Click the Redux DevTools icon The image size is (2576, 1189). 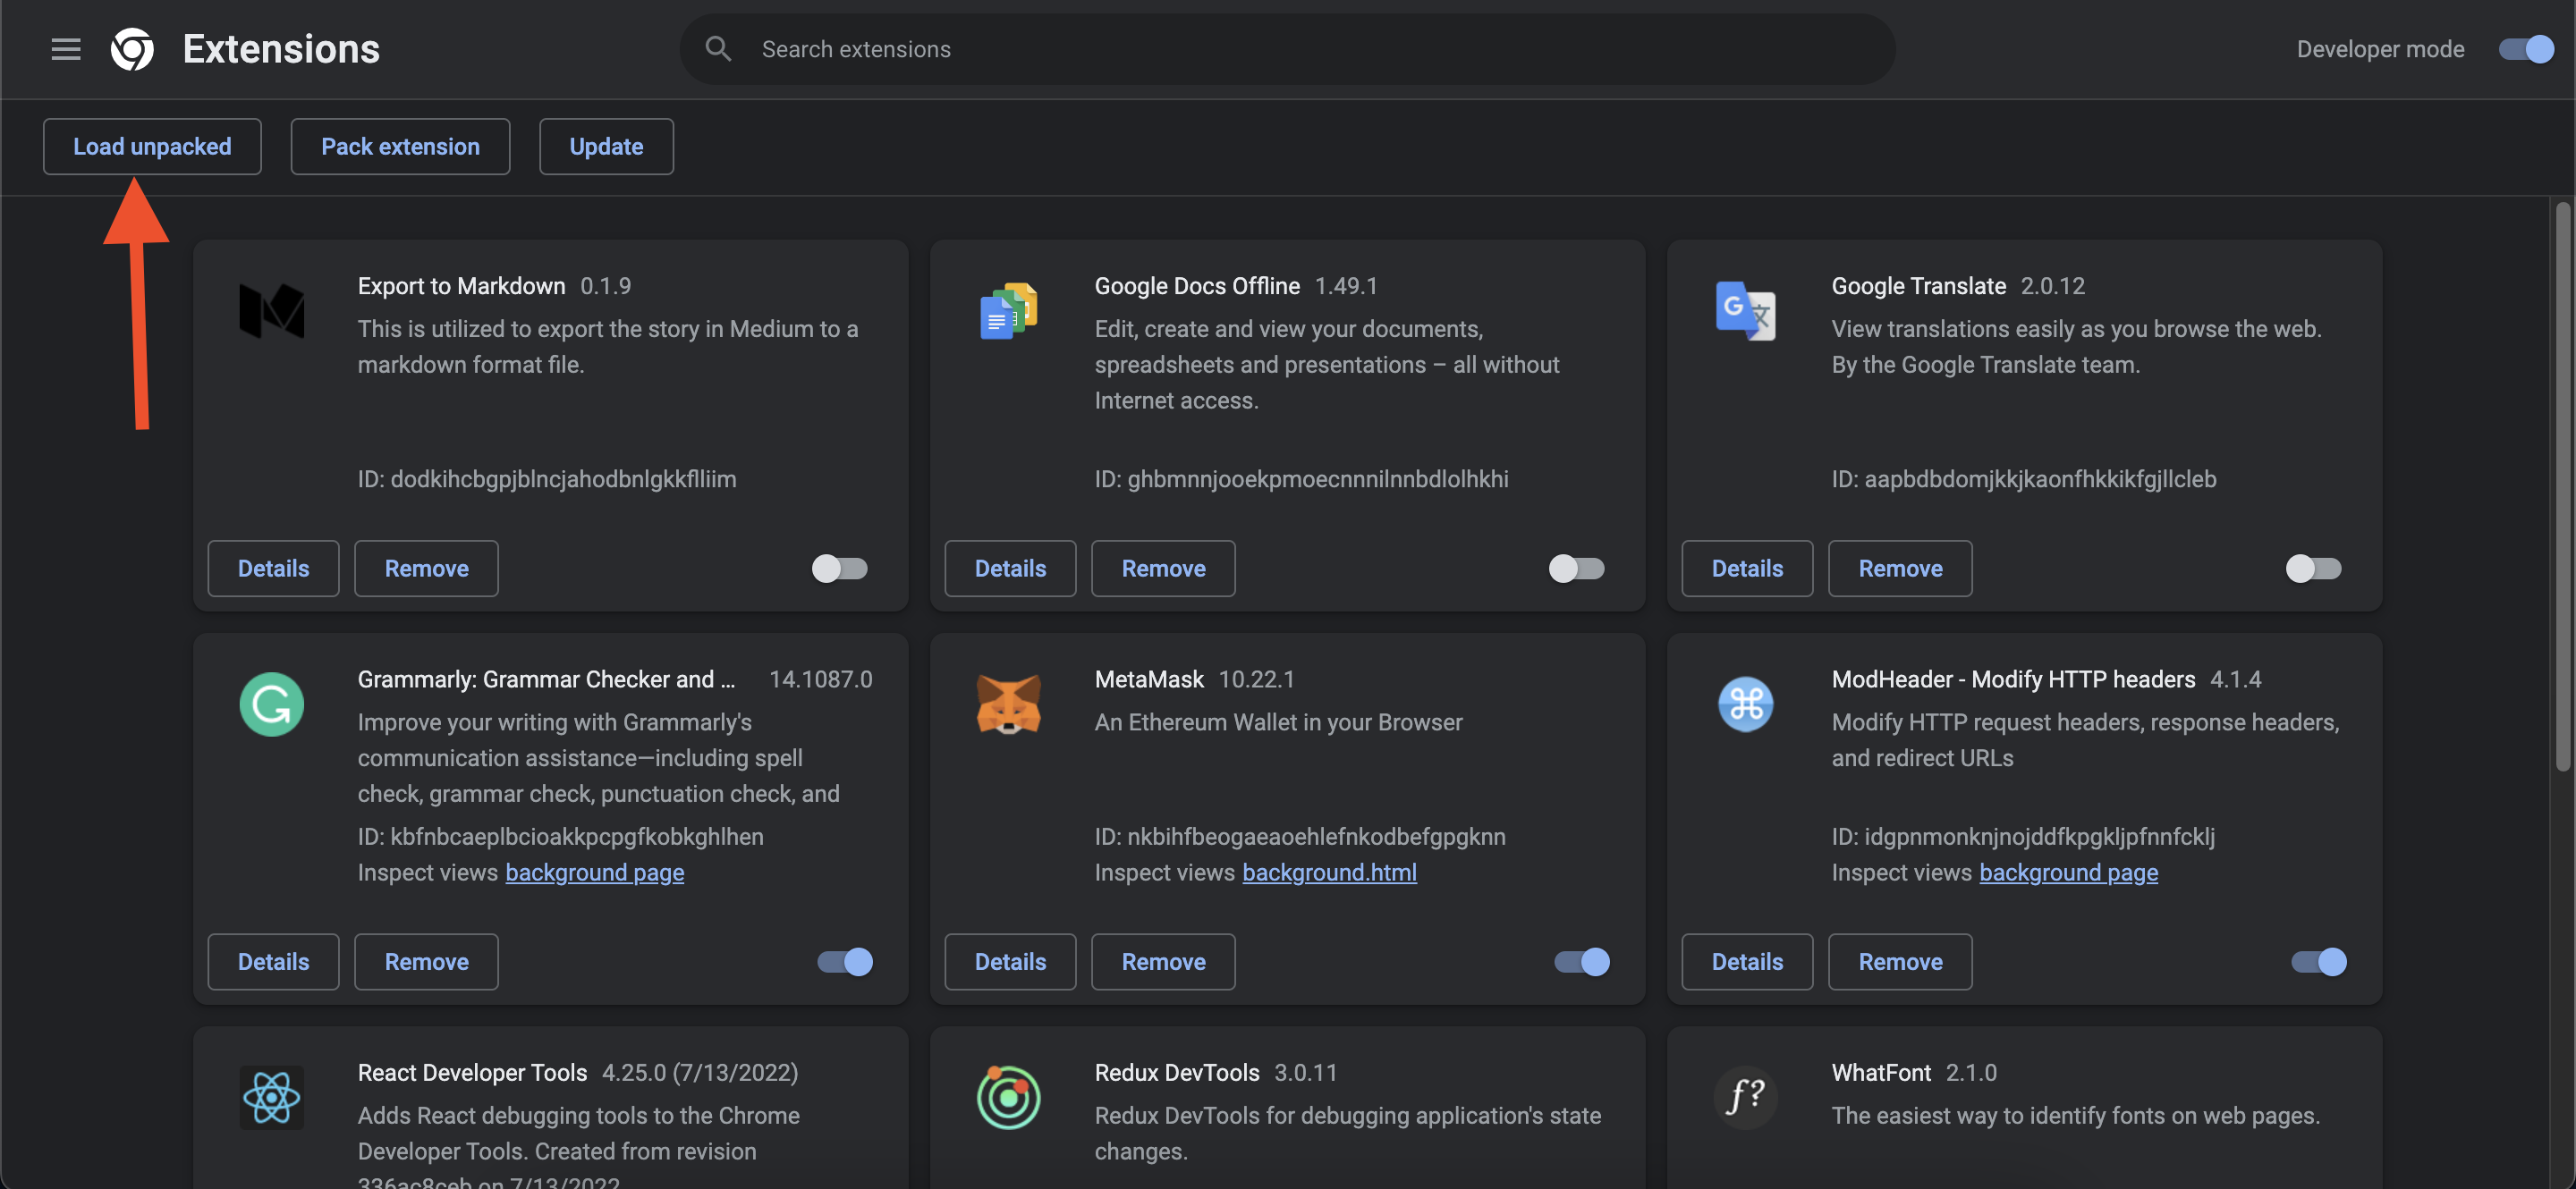(1008, 1097)
